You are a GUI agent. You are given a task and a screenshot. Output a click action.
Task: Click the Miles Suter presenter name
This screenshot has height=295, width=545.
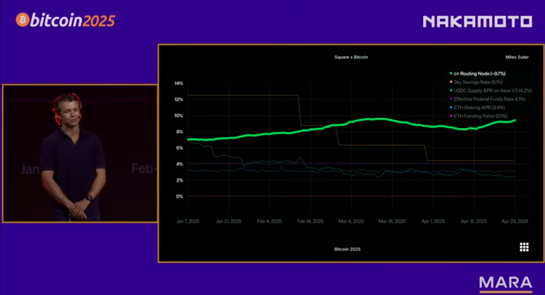pyautogui.click(x=517, y=57)
